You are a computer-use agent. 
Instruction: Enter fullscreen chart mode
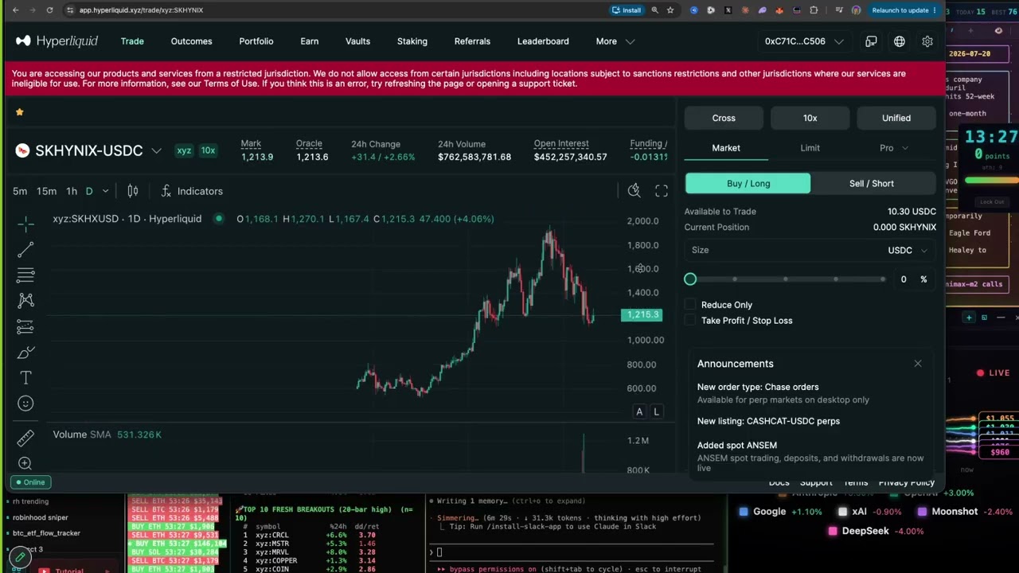[x=662, y=191]
